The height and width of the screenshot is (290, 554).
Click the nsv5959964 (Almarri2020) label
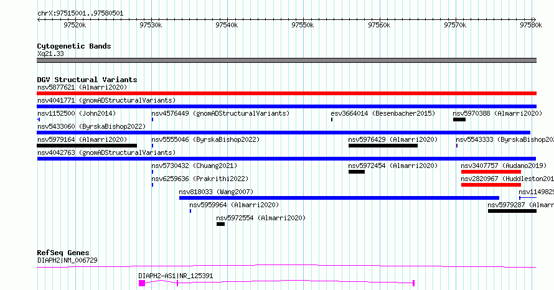pos(234,205)
